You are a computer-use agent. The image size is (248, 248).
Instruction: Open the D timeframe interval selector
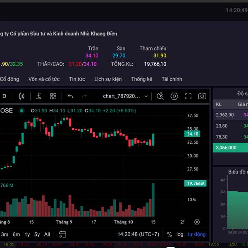[x=5, y=96]
